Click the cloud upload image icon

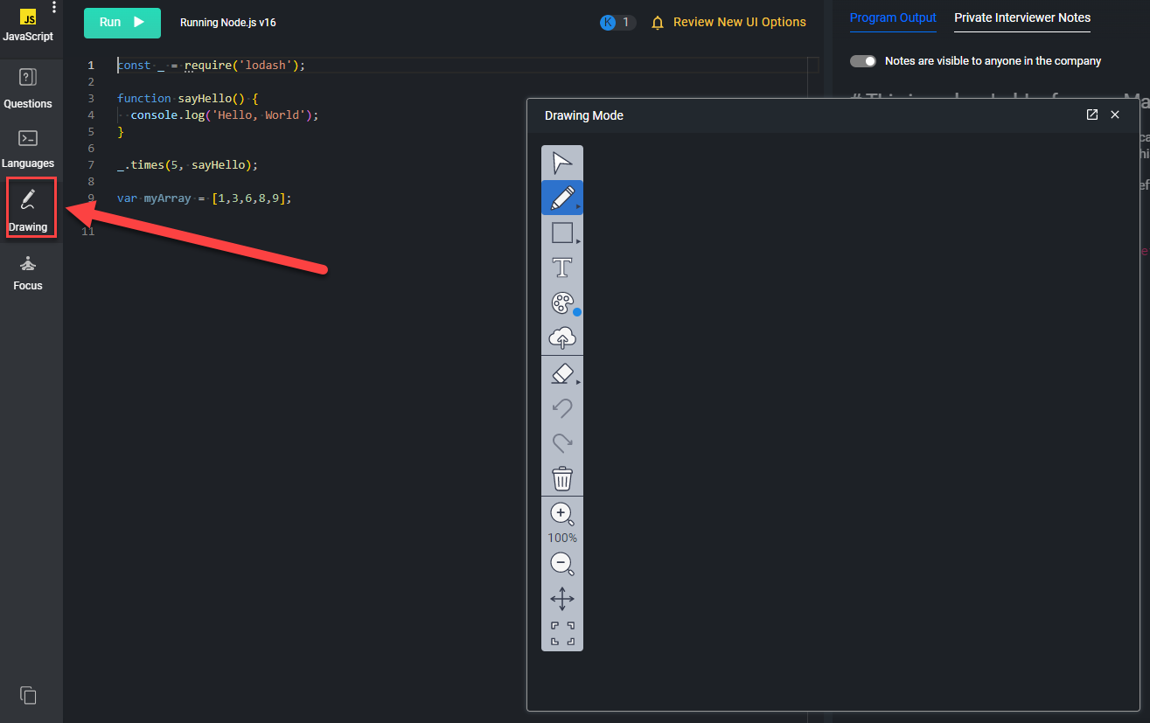click(562, 338)
